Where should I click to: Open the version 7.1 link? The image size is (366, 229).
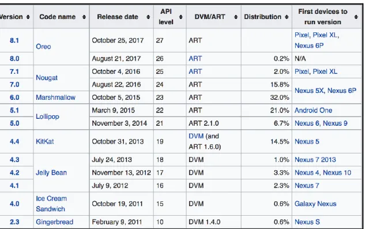coord(14,72)
